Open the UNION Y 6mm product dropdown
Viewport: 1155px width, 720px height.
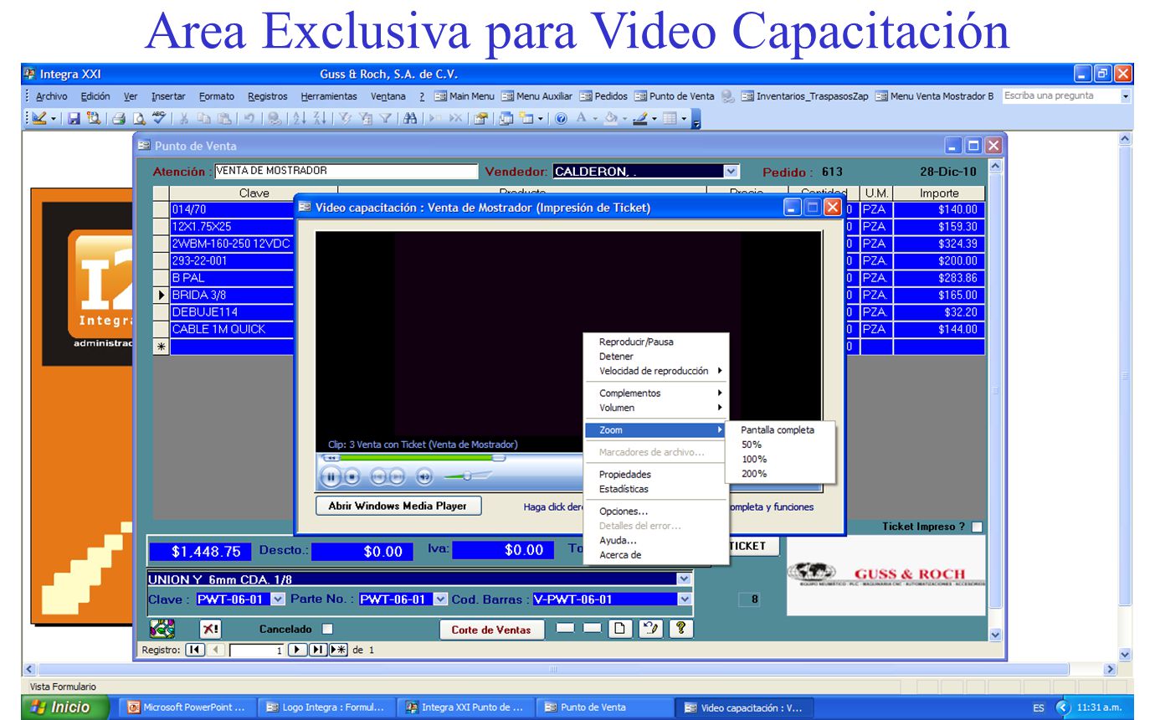tap(684, 579)
